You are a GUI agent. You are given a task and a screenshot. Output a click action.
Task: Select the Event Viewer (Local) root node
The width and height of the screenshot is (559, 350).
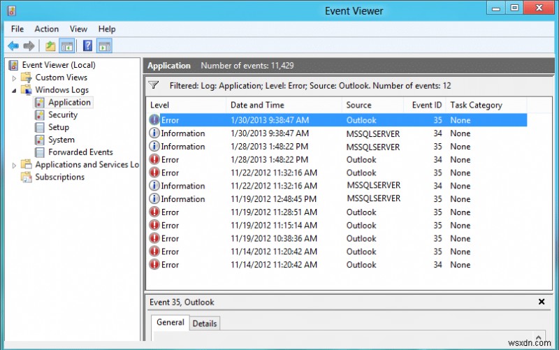tap(59, 65)
